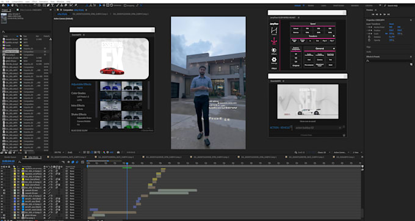Select the Puppet Pin tool

[76, 5]
